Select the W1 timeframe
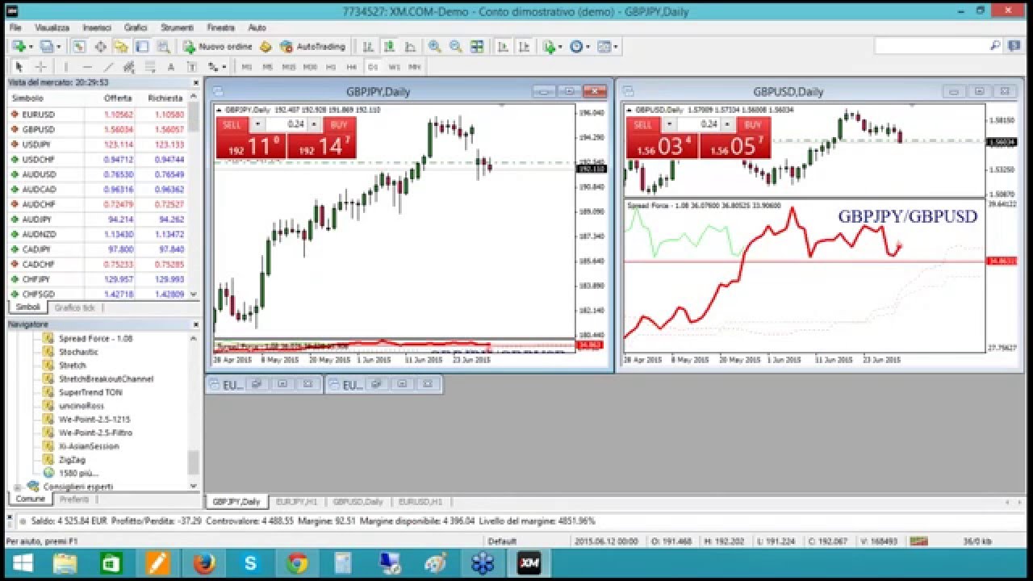The image size is (1033, 581). tap(394, 67)
